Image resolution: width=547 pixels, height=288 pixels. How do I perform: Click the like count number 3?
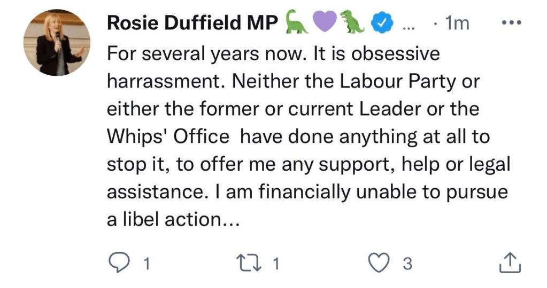[407, 264]
